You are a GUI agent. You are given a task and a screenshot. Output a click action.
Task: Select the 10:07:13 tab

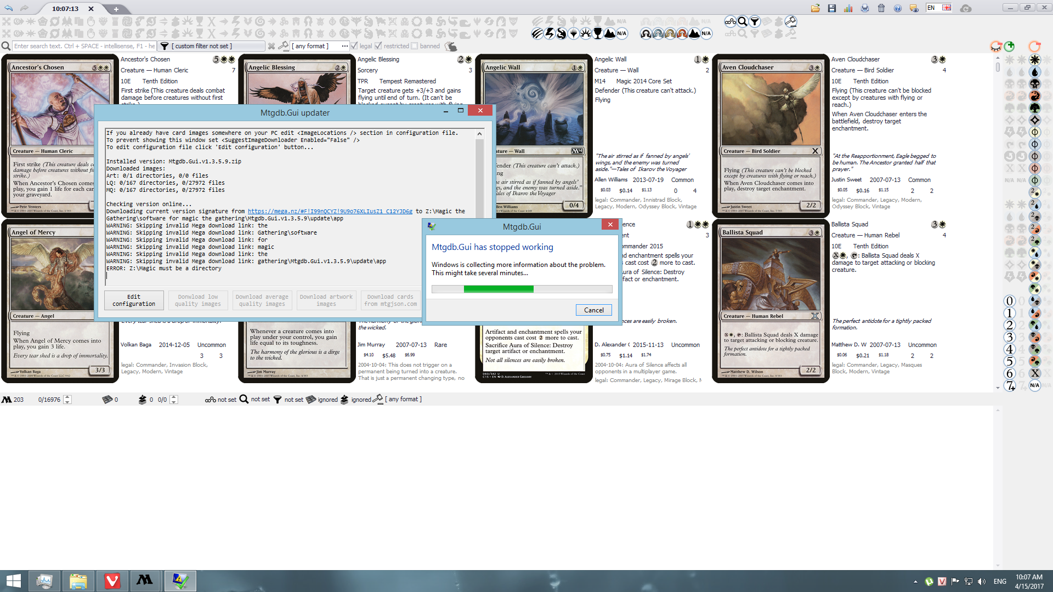tap(65, 9)
